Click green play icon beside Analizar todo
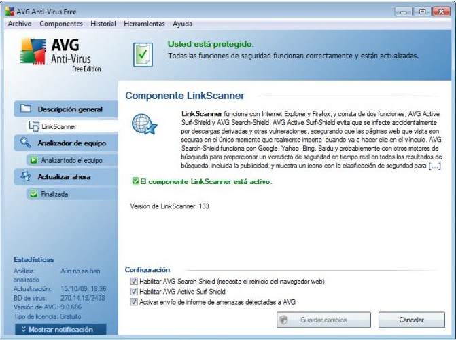 (34, 160)
